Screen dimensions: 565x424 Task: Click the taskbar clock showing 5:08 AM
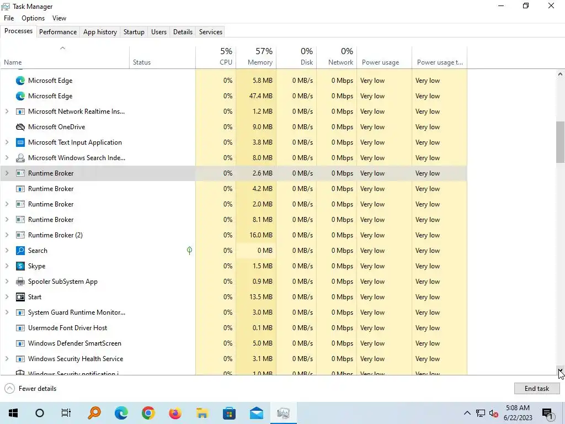point(518,413)
